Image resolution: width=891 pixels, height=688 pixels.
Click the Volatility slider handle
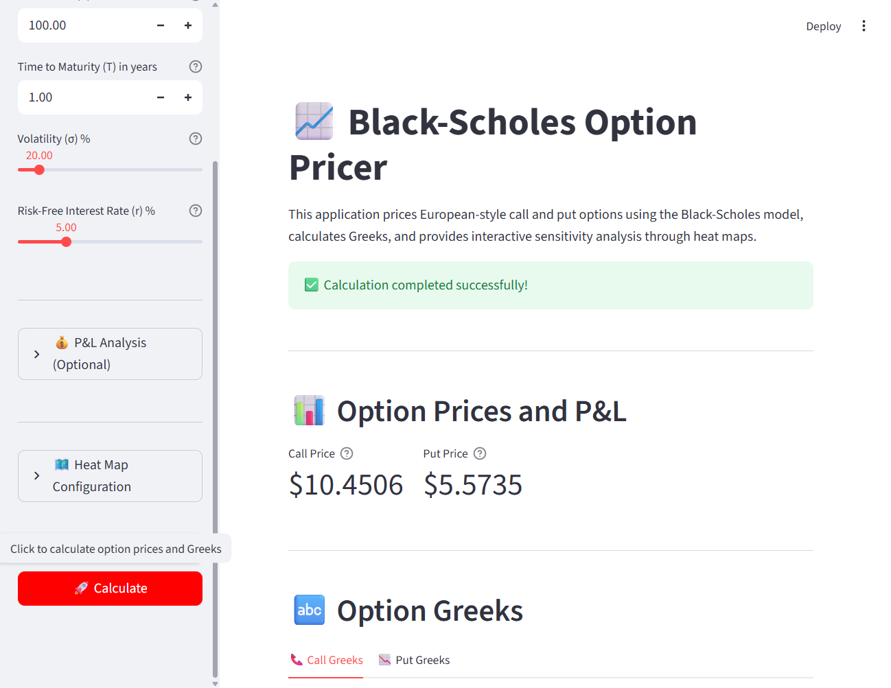[x=39, y=169]
